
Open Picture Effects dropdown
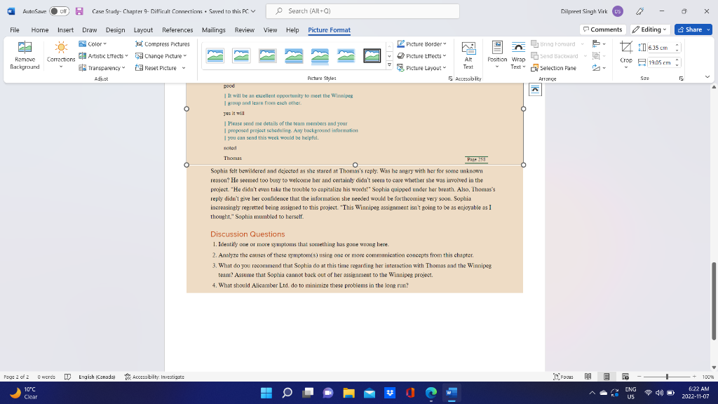coord(421,56)
